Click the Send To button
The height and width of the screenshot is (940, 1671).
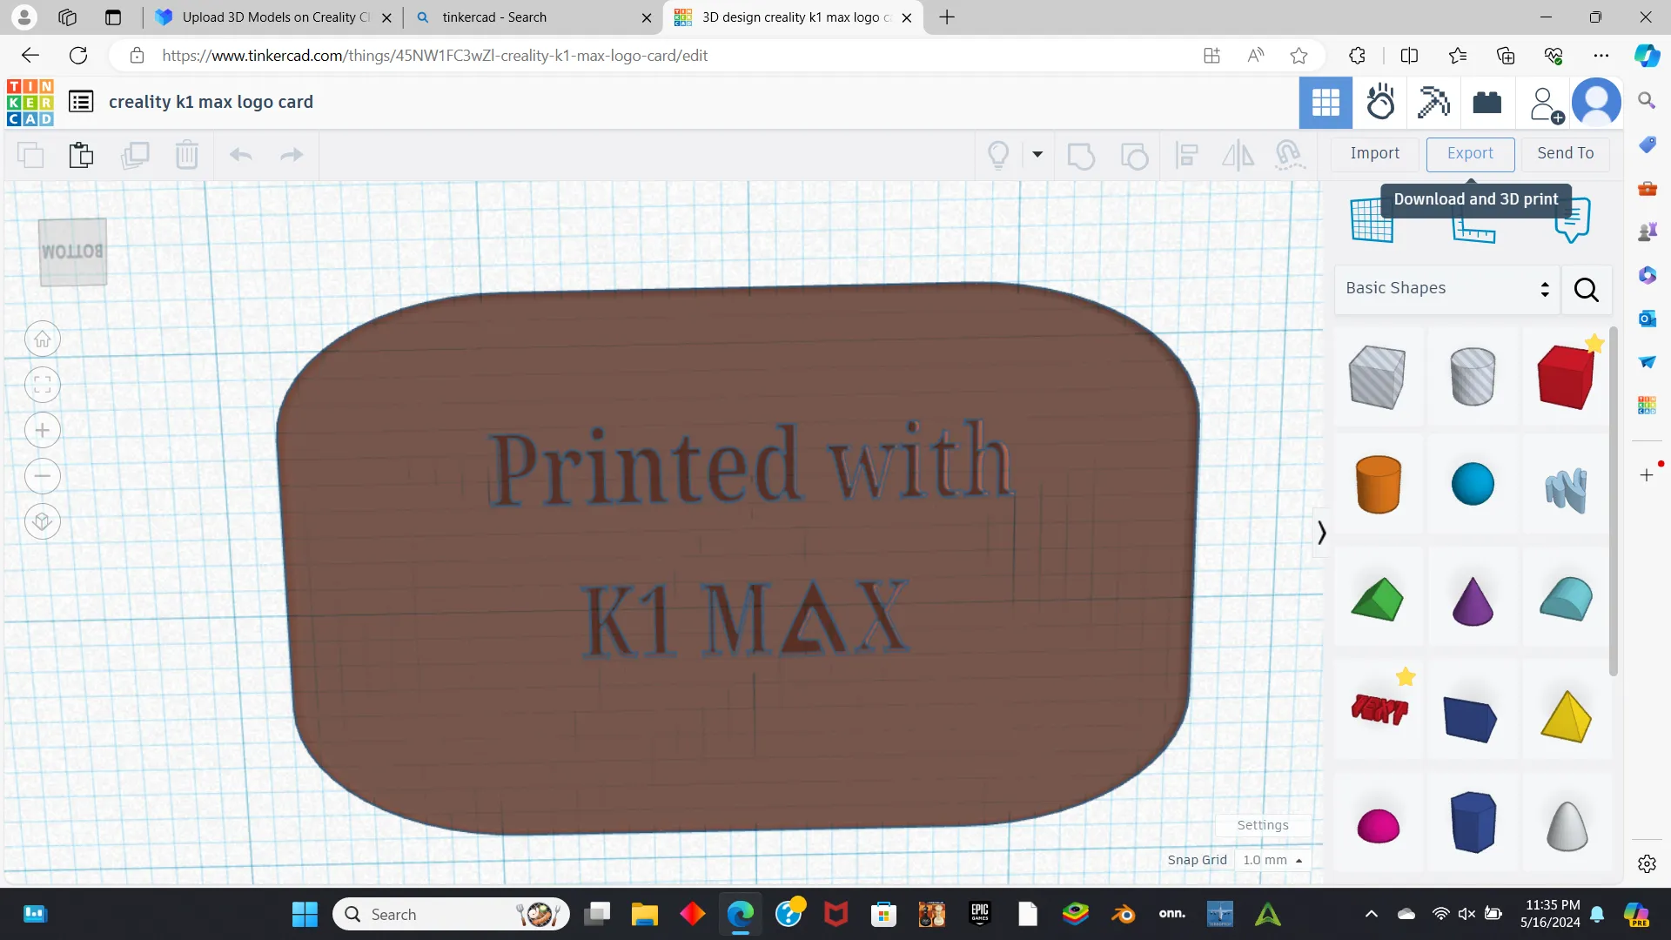[1565, 153]
